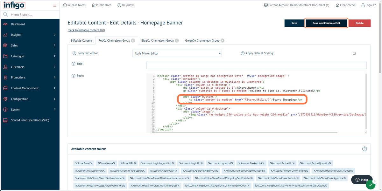Screen dimensions: 382x191
Task: Click the Promotions icon
Action: (5, 78)
